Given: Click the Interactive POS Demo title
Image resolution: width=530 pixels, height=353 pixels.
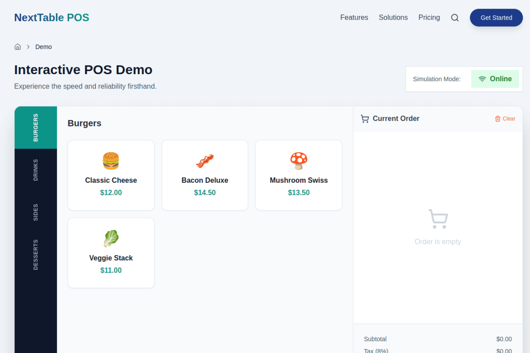Looking at the screenshot, I should point(83,70).
